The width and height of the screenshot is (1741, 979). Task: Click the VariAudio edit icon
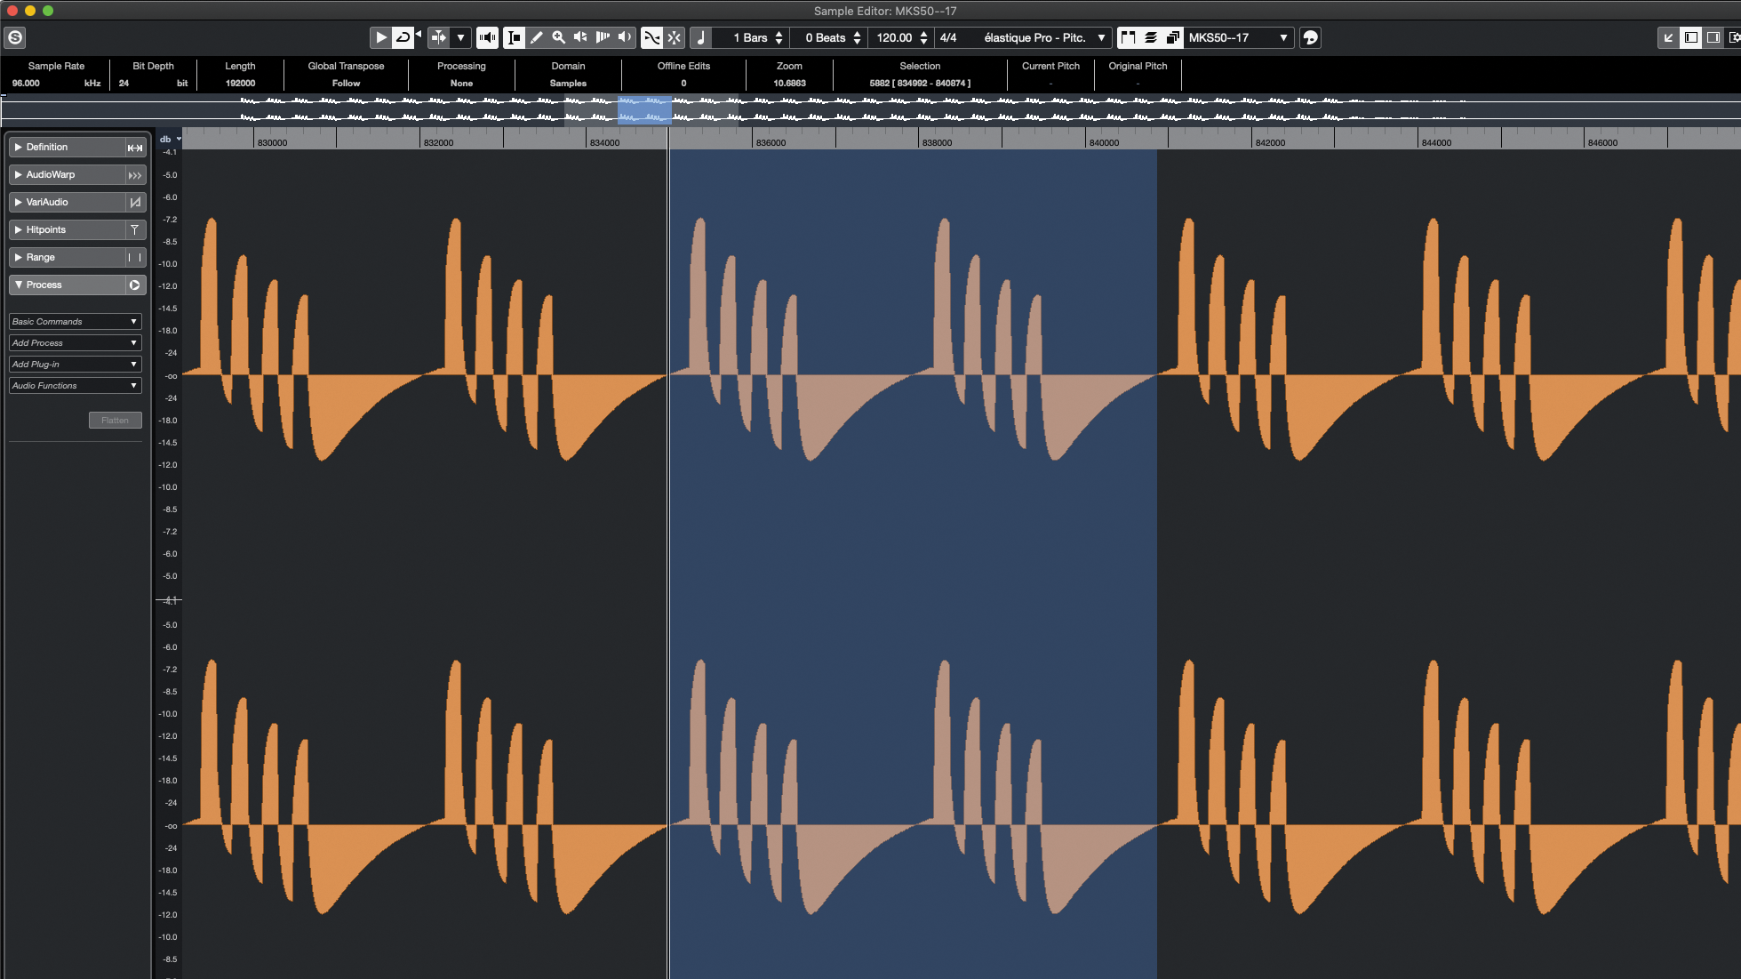tap(135, 202)
